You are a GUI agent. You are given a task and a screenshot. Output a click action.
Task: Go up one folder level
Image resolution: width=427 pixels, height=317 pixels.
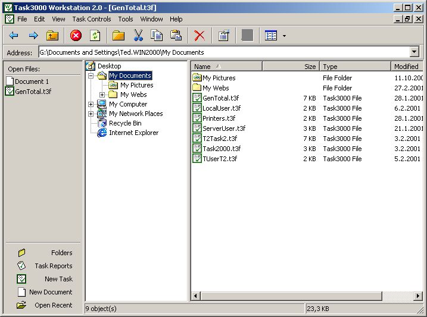click(52, 36)
